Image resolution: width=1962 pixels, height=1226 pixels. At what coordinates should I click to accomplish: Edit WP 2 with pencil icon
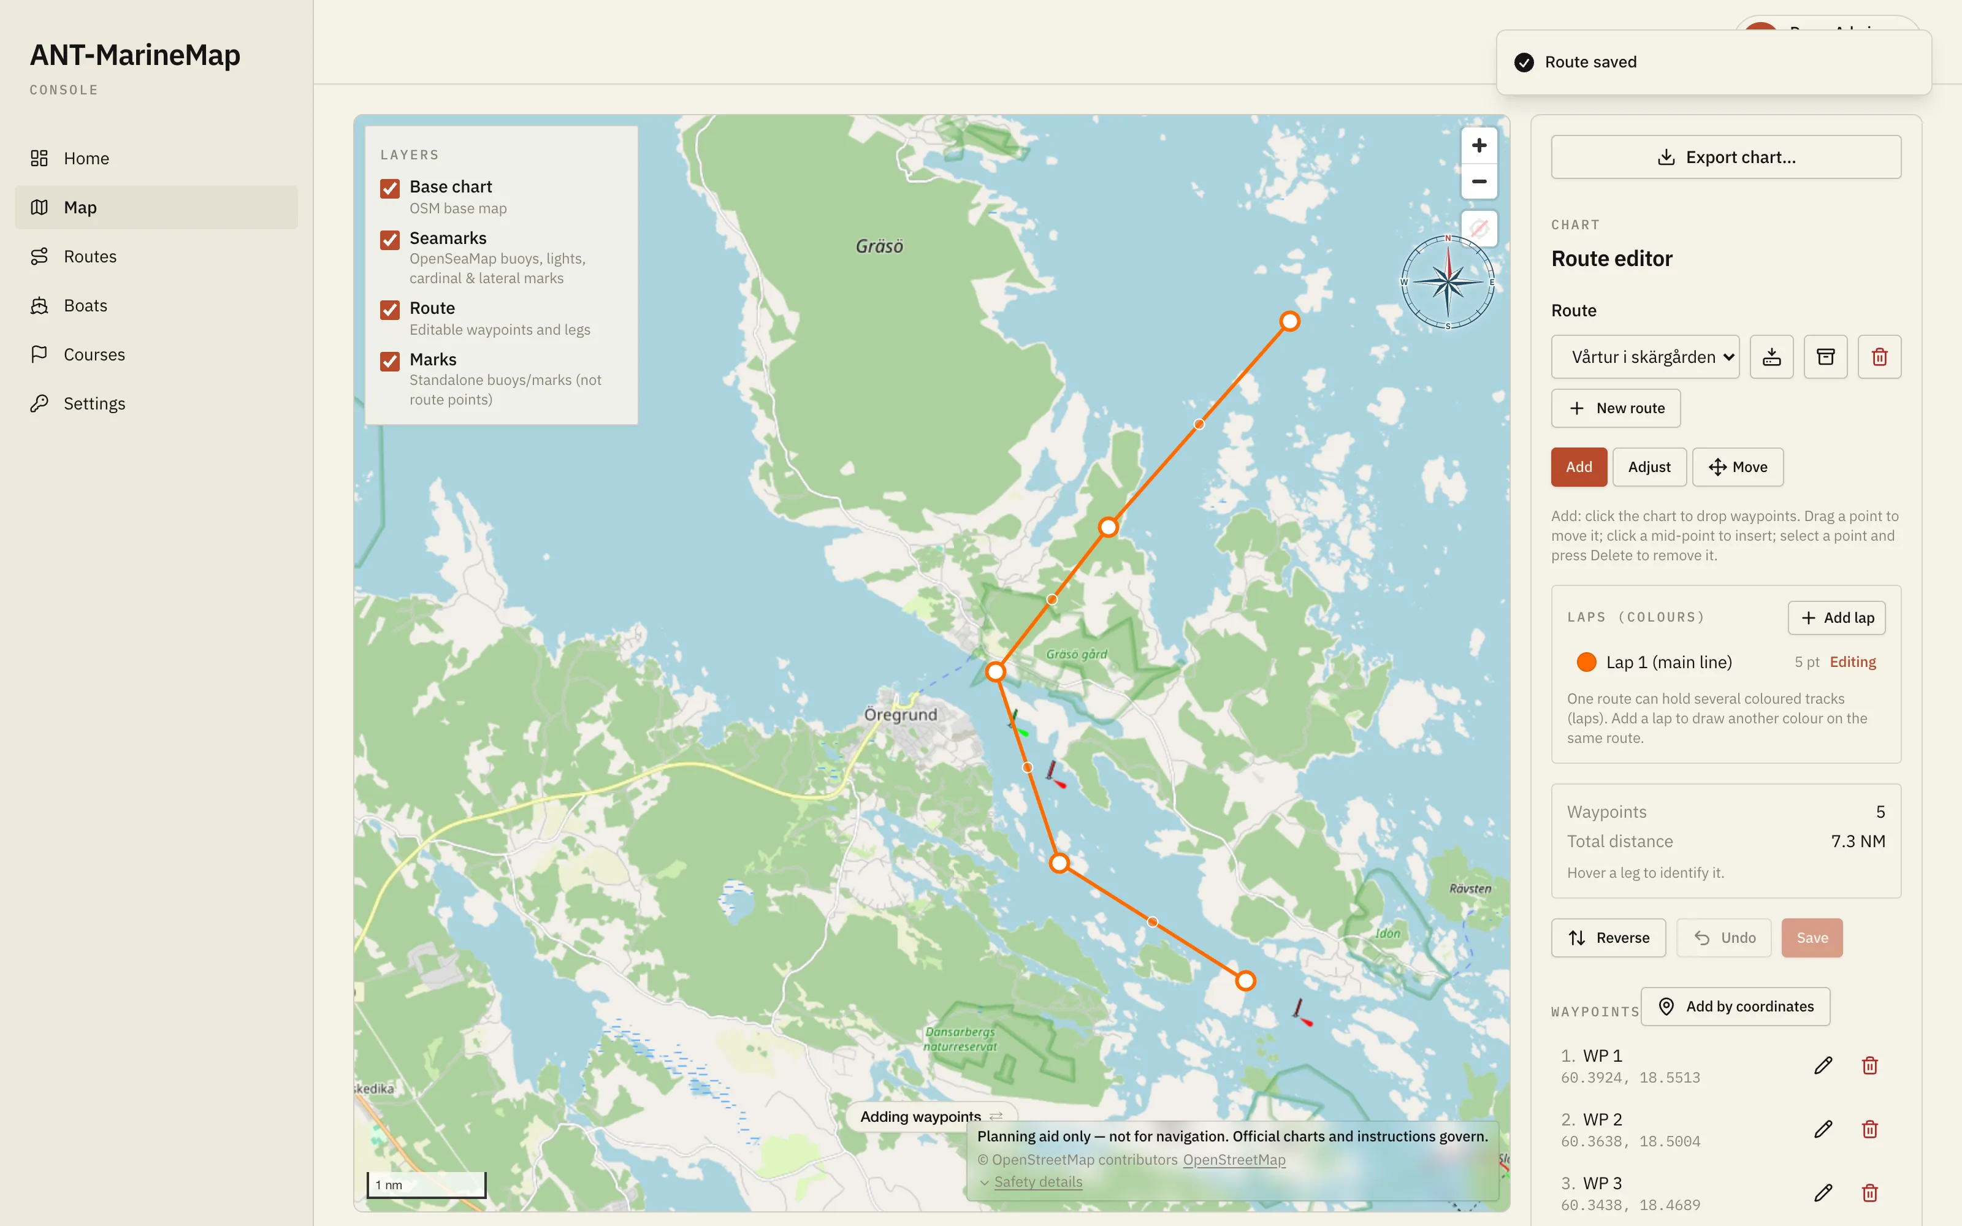(1823, 1129)
